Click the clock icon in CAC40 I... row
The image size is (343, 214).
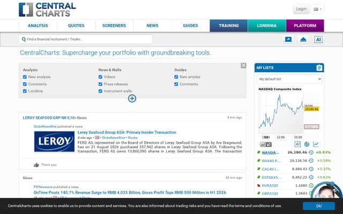point(311,169)
